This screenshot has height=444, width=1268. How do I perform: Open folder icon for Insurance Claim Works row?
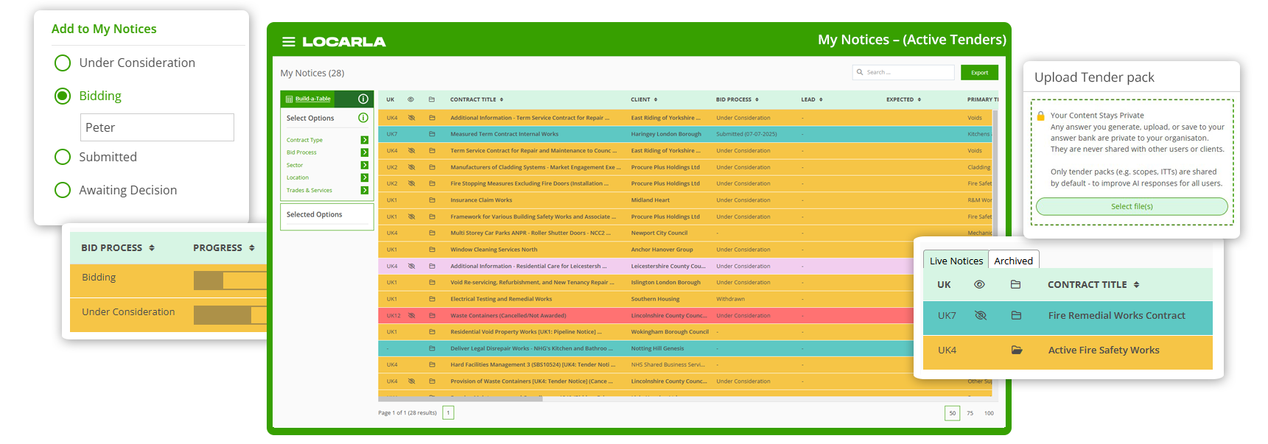point(432,200)
